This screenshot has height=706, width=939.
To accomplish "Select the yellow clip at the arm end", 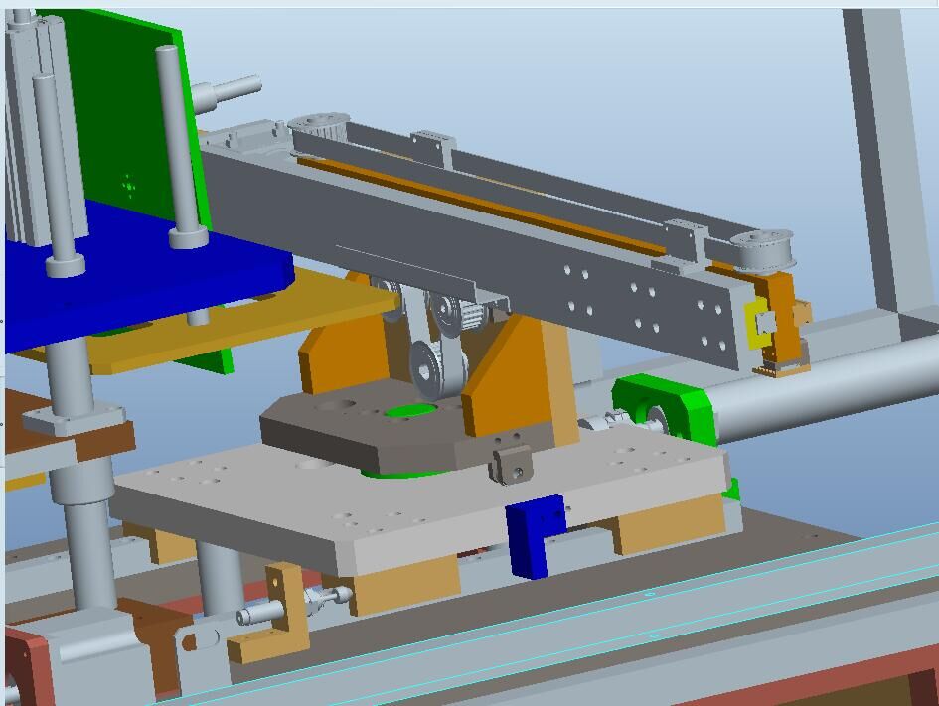I will tap(759, 324).
